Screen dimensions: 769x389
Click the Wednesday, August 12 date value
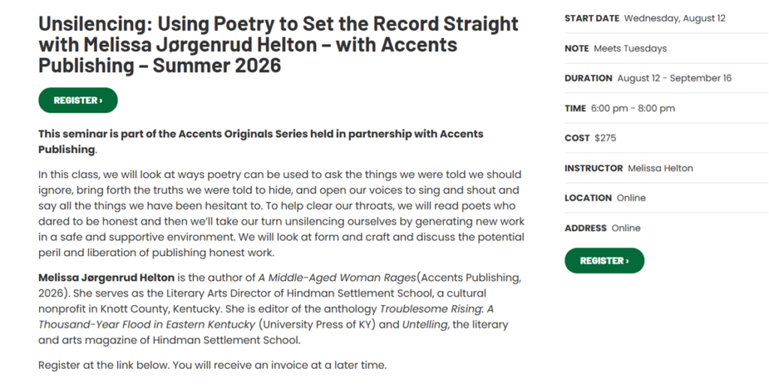675,18
